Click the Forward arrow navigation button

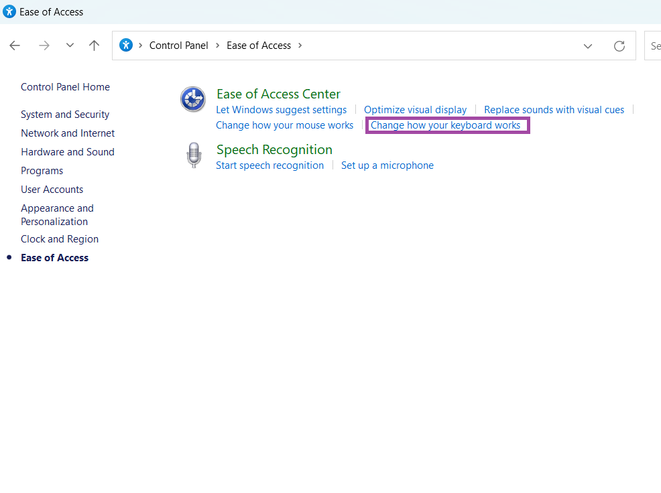pyautogui.click(x=44, y=46)
